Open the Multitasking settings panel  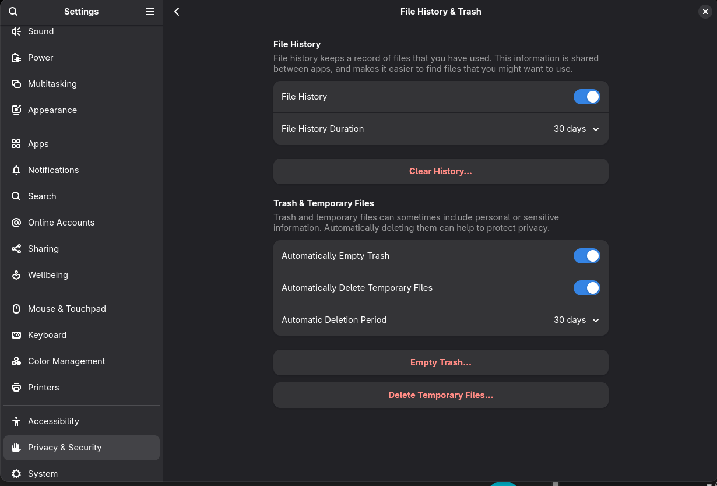pos(52,84)
